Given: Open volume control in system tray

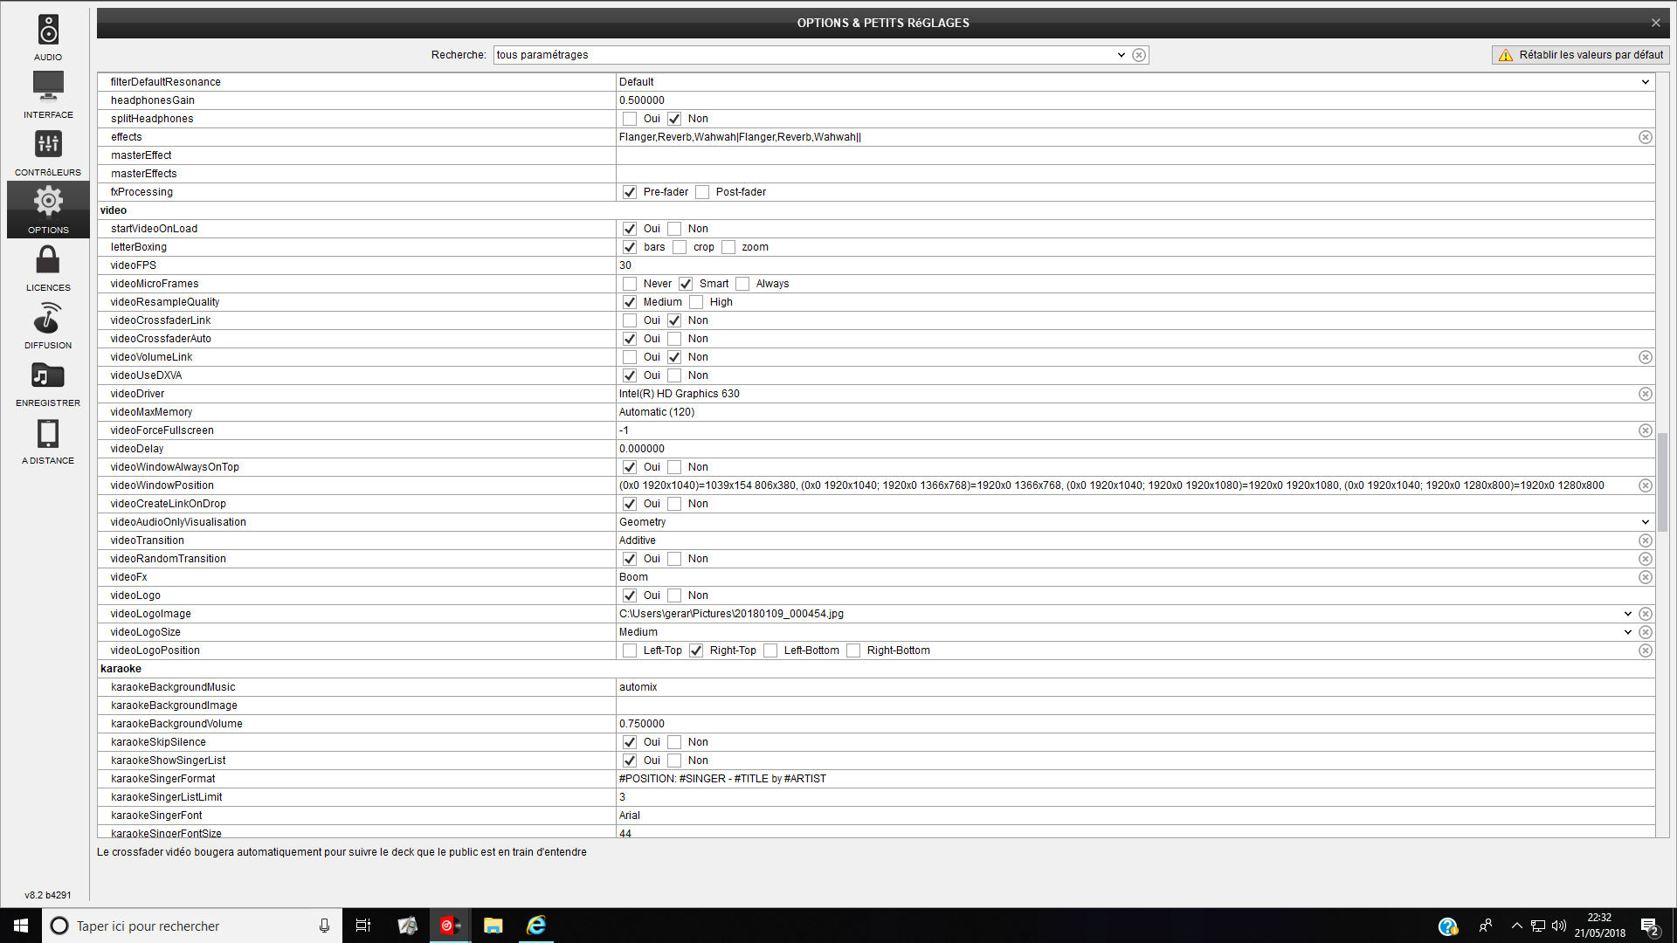Looking at the screenshot, I should click(1559, 926).
